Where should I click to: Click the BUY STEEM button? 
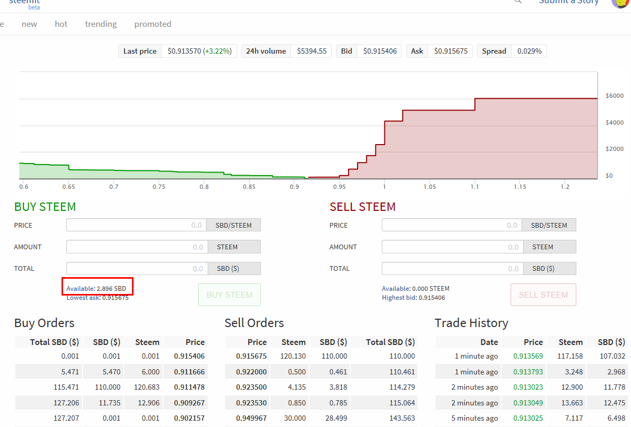[x=229, y=294]
